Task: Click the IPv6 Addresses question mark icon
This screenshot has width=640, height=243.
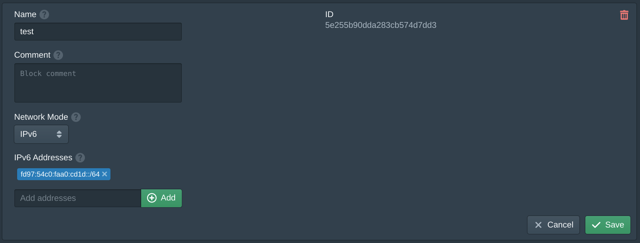Action: (80, 157)
